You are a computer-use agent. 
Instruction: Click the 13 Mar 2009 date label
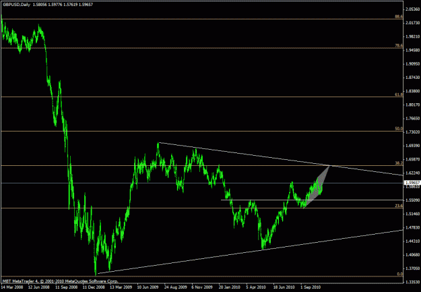pyautogui.click(x=121, y=287)
